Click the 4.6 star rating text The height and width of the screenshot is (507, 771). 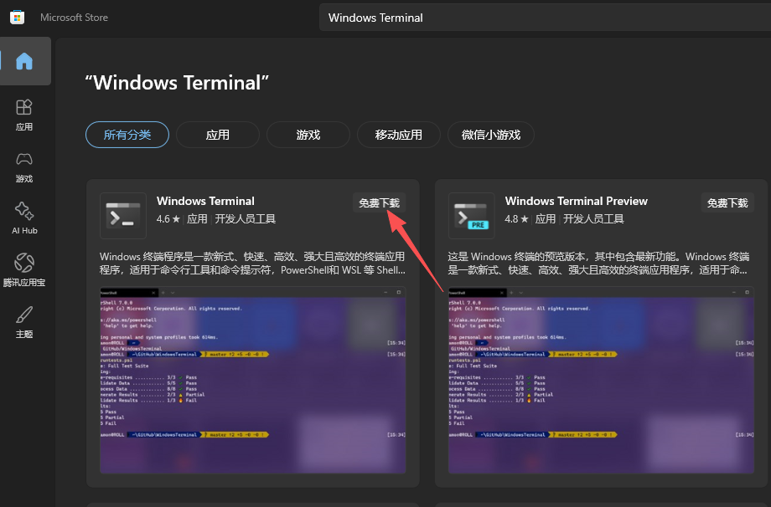pyautogui.click(x=168, y=219)
